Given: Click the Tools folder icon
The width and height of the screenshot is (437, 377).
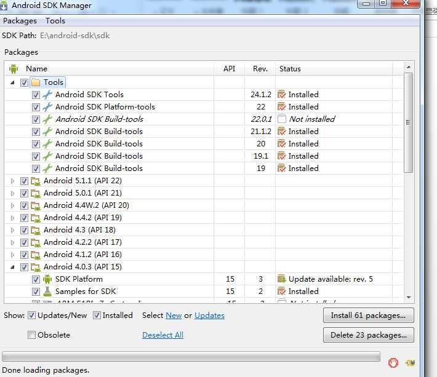Looking at the screenshot, I should (36, 82).
